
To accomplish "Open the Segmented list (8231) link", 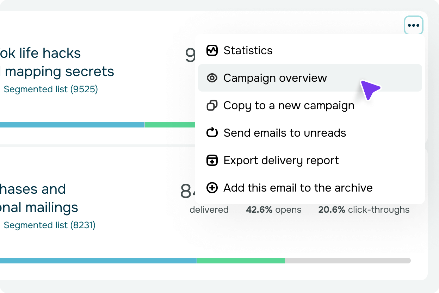I will pyautogui.click(x=50, y=225).
